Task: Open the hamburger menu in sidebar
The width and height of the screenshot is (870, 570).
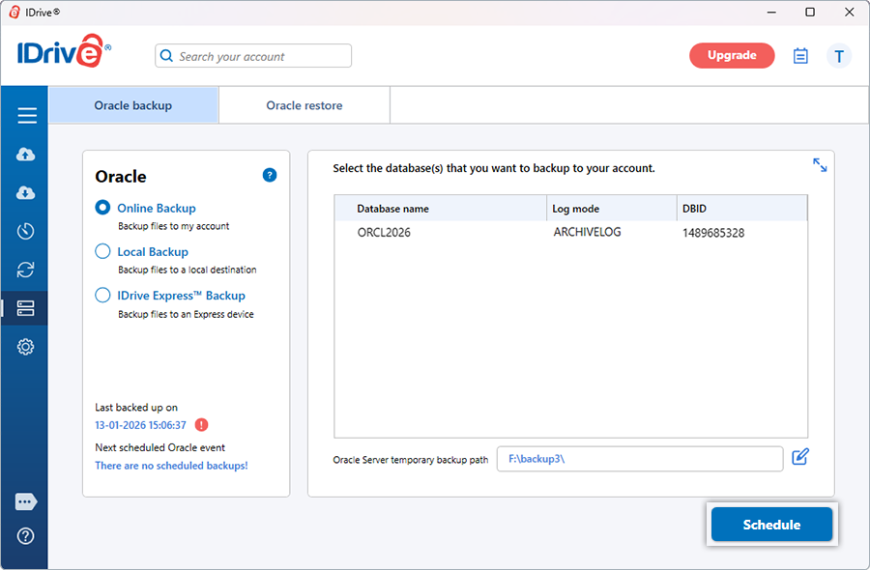Action: (26, 116)
